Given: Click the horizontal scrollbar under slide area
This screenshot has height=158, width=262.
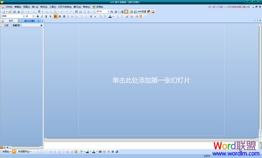Looking at the screenshot, I should point(151,139).
